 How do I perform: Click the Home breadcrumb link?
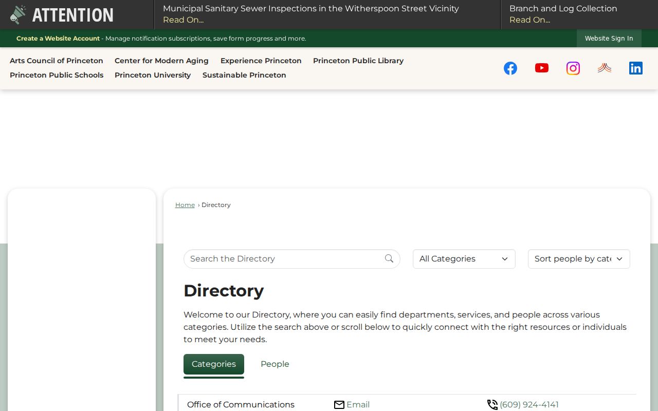point(185,205)
